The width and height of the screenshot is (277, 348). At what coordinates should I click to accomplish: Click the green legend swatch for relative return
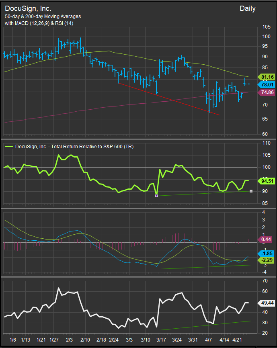pos(9,147)
